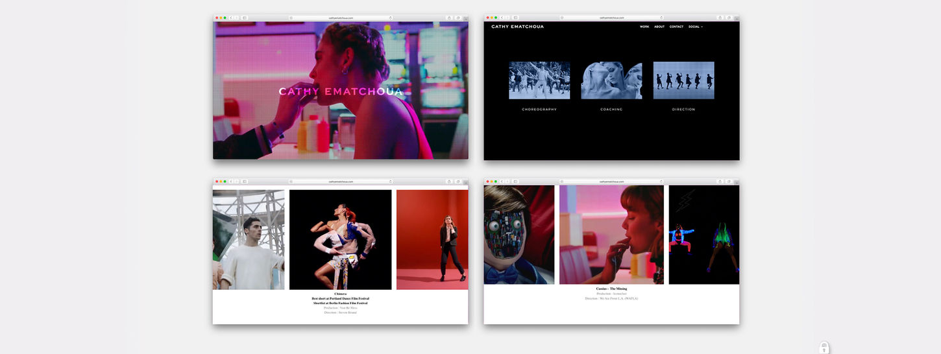The height and width of the screenshot is (354, 941).
Task: Reload page in the black menu Safari window
Action: pos(661,18)
